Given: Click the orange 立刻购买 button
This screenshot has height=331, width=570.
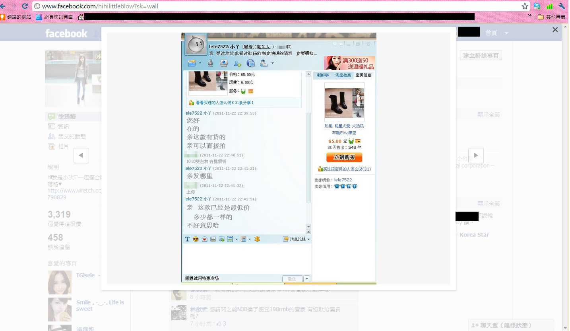Looking at the screenshot, I should [x=344, y=157].
